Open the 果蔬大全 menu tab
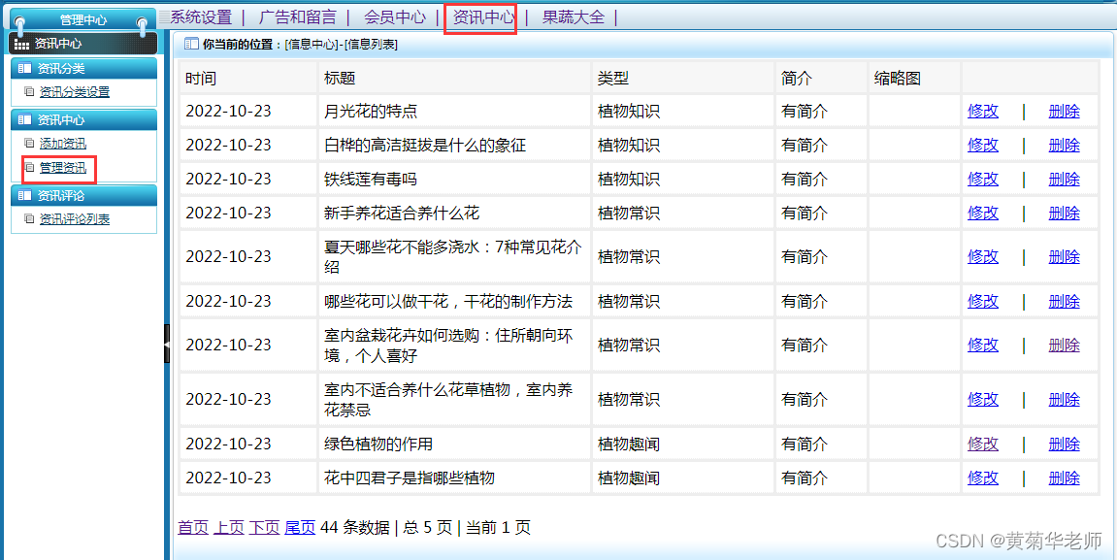This screenshot has height=560, width=1117. pos(574,17)
